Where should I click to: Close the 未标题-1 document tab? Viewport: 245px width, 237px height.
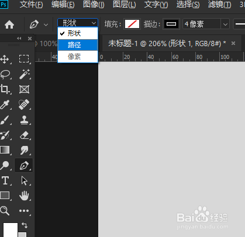(233, 43)
